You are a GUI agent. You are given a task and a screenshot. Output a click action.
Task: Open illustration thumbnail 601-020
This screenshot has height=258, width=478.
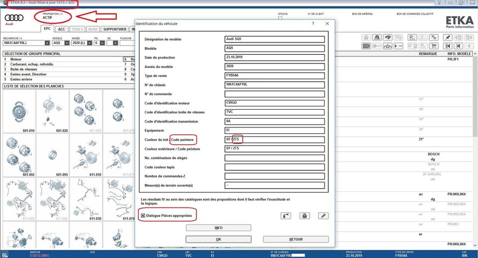53,111
